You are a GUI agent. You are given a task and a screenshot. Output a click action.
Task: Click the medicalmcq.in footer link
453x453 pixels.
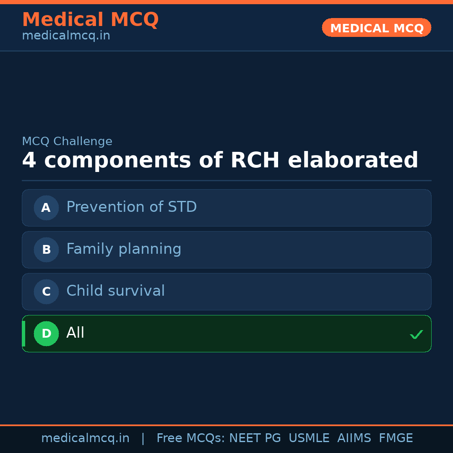(x=86, y=437)
